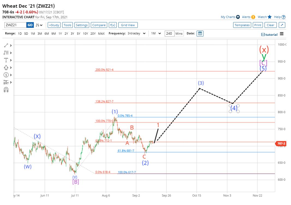Choose the arrow shapes tool
The image size is (291, 205).
(6, 67)
